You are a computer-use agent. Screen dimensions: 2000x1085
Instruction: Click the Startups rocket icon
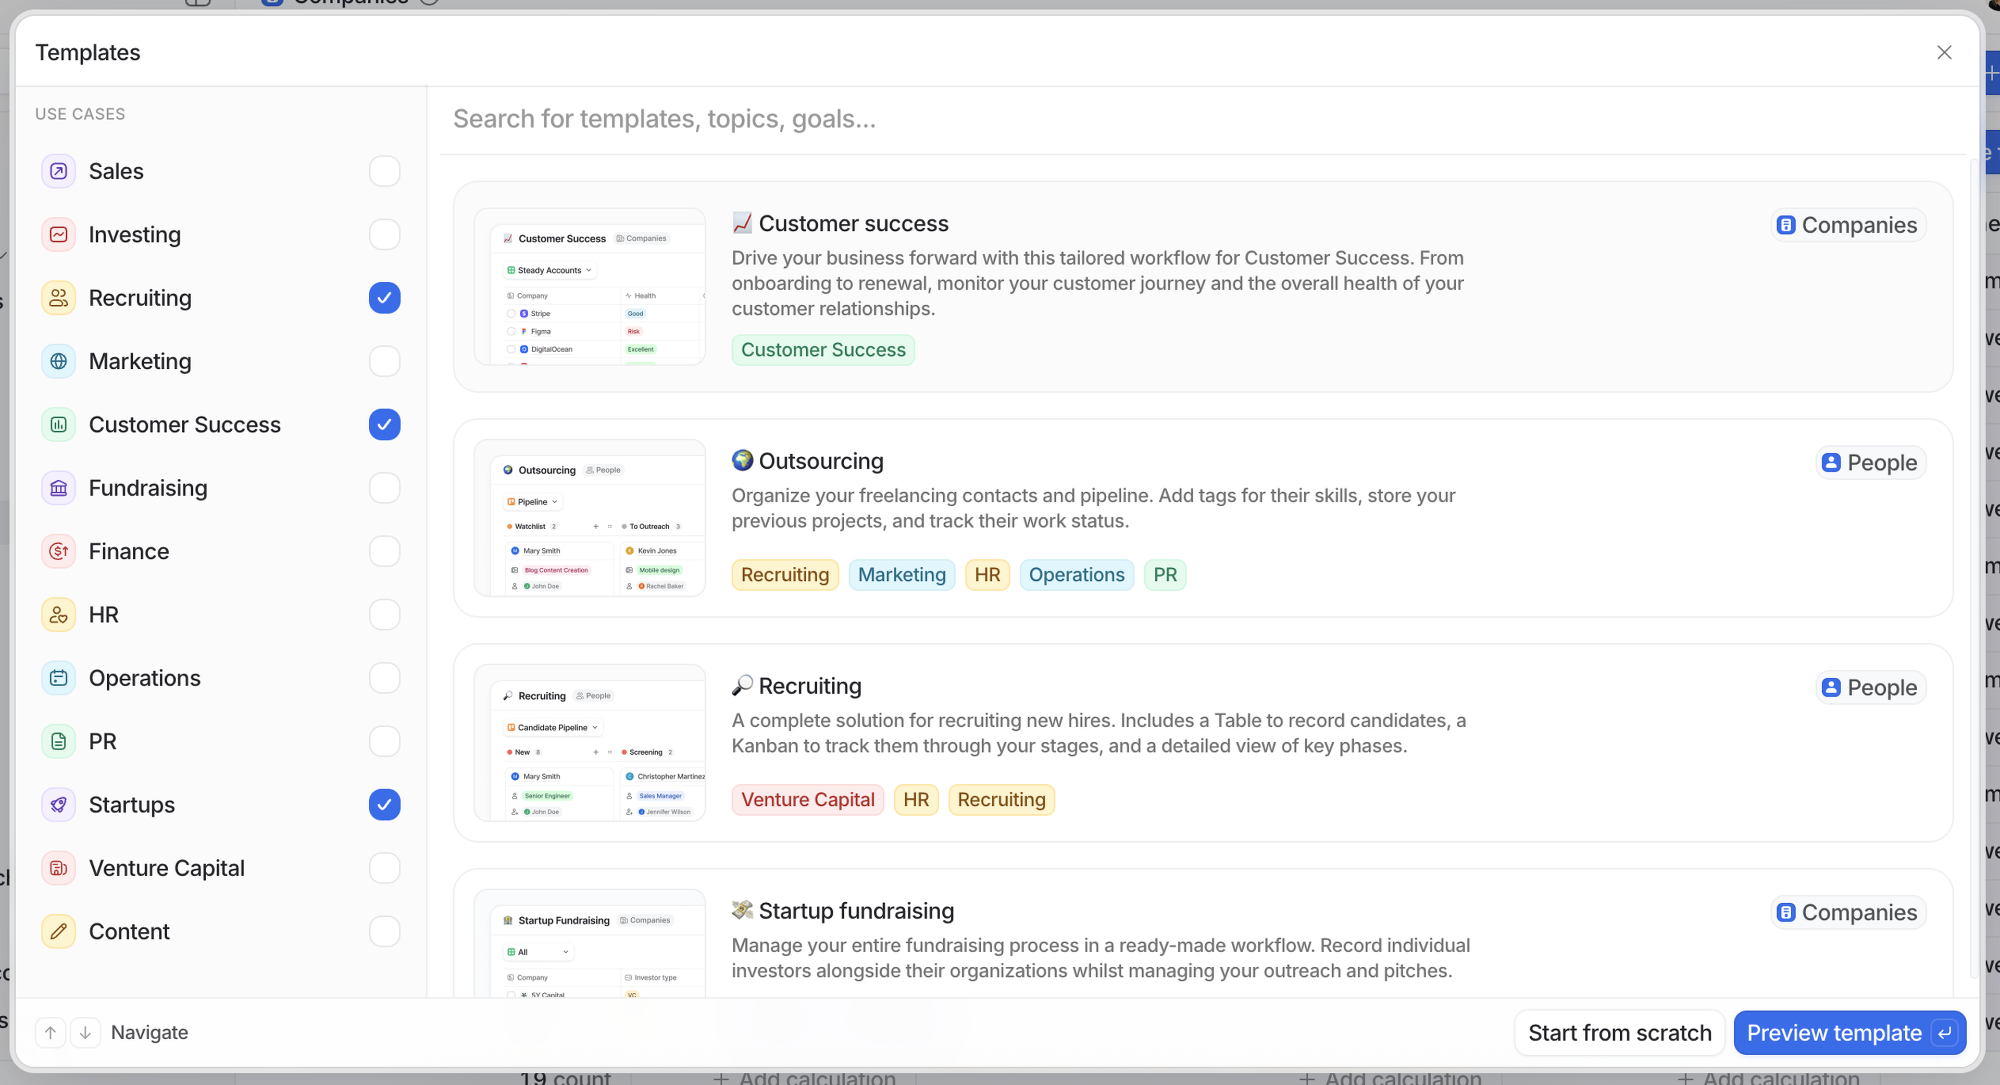[58, 805]
